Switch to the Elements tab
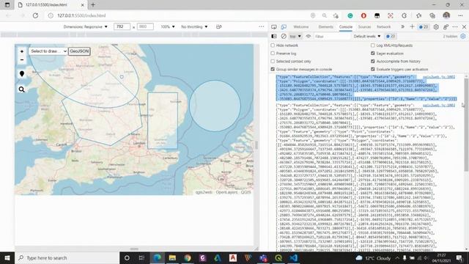469x264 pixels. point(325,26)
